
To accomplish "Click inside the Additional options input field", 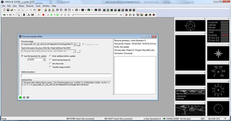I will coord(66,75).
